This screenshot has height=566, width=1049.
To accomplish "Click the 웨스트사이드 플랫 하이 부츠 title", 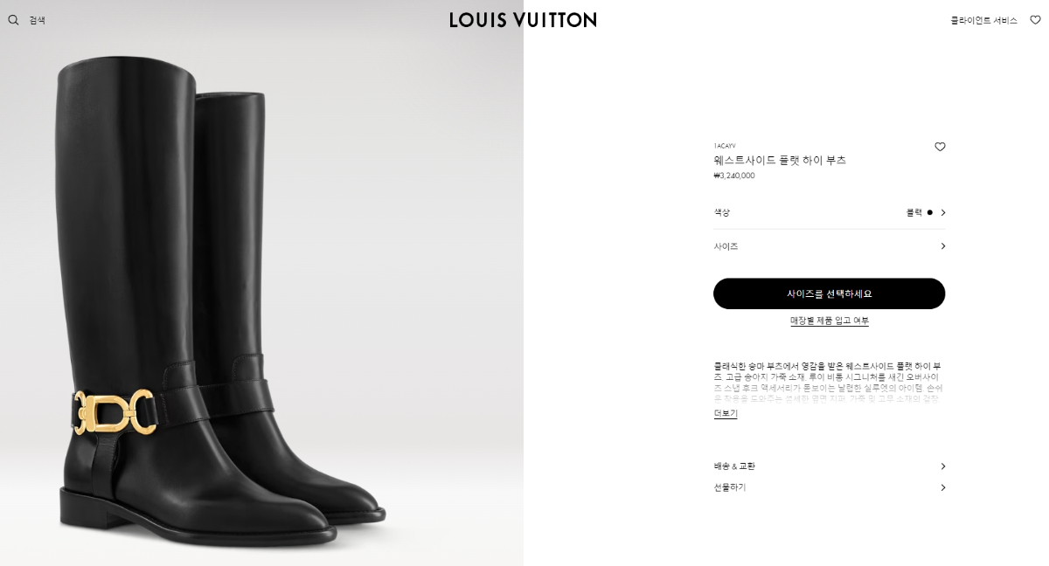I will [780, 160].
